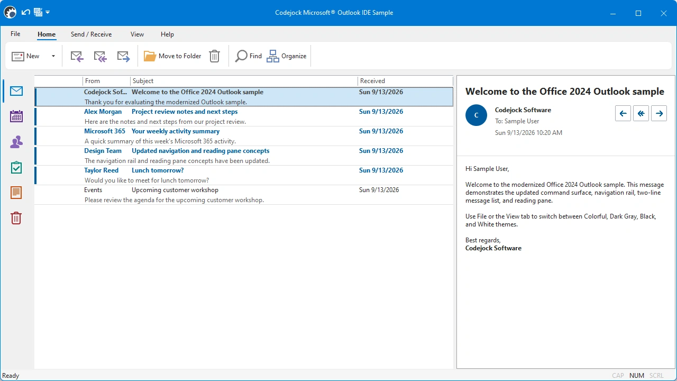Click the NUM status bar indicator

tap(637, 376)
